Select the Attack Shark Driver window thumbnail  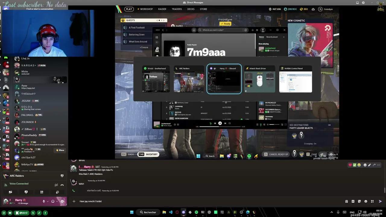coord(259,79)
